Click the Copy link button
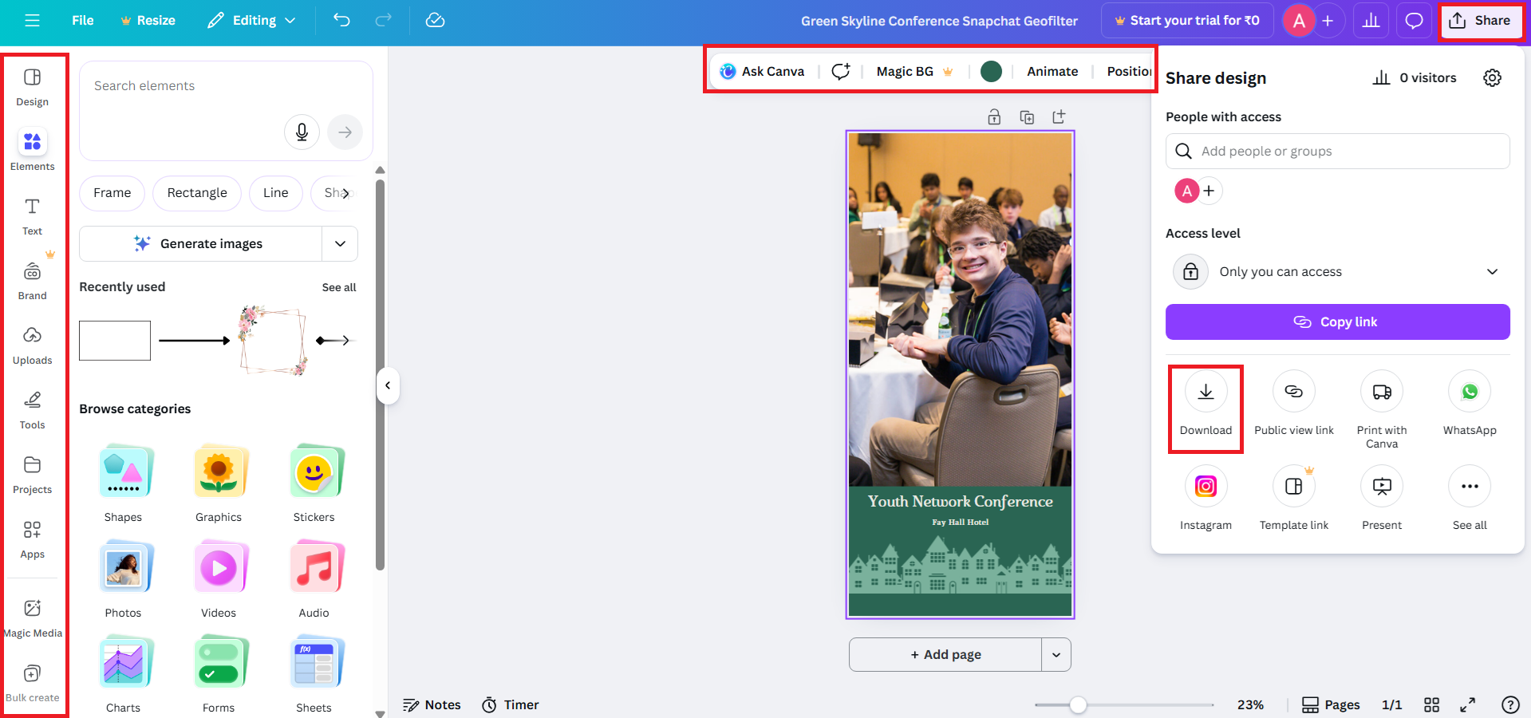Viewport: 1531px width, 718px height. (x=1336, y=322)
